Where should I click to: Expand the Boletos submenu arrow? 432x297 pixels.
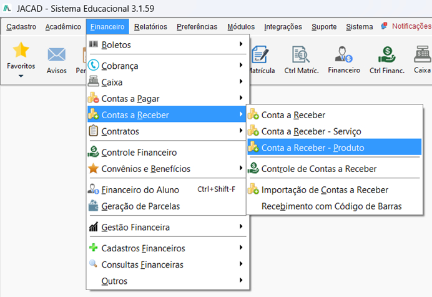pyautogui.click(x=241, y=44)
